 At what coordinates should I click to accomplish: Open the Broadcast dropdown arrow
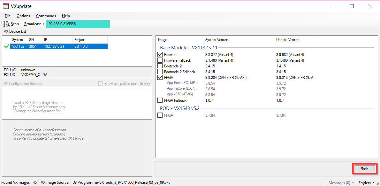point(43,24)
